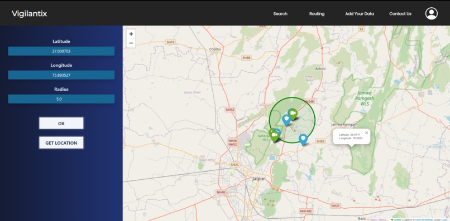This screenshot has width=450, height=221.
Task: Zoom out the map with minus button
Action: 131,43
